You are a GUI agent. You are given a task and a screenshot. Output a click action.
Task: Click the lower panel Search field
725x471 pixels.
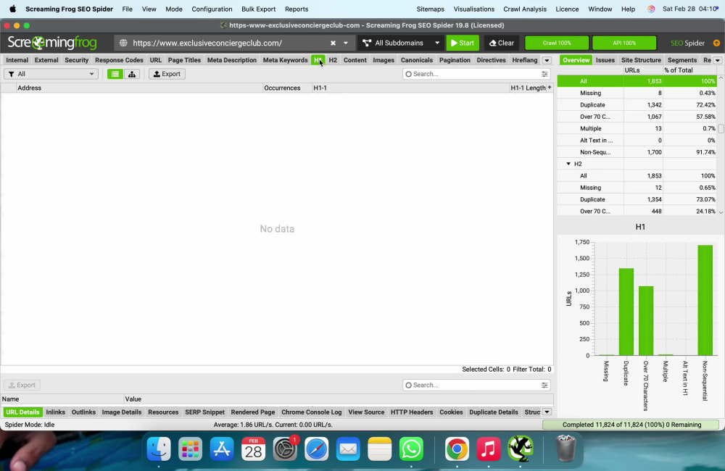pyautogui.click(x=476, y=385)
